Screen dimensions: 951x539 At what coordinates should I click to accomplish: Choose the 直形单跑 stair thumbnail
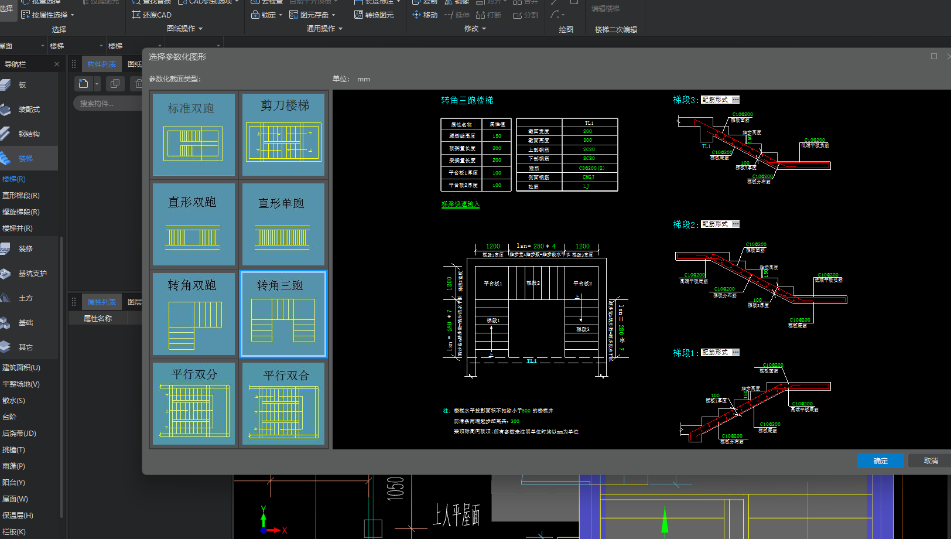coord(283,224)
